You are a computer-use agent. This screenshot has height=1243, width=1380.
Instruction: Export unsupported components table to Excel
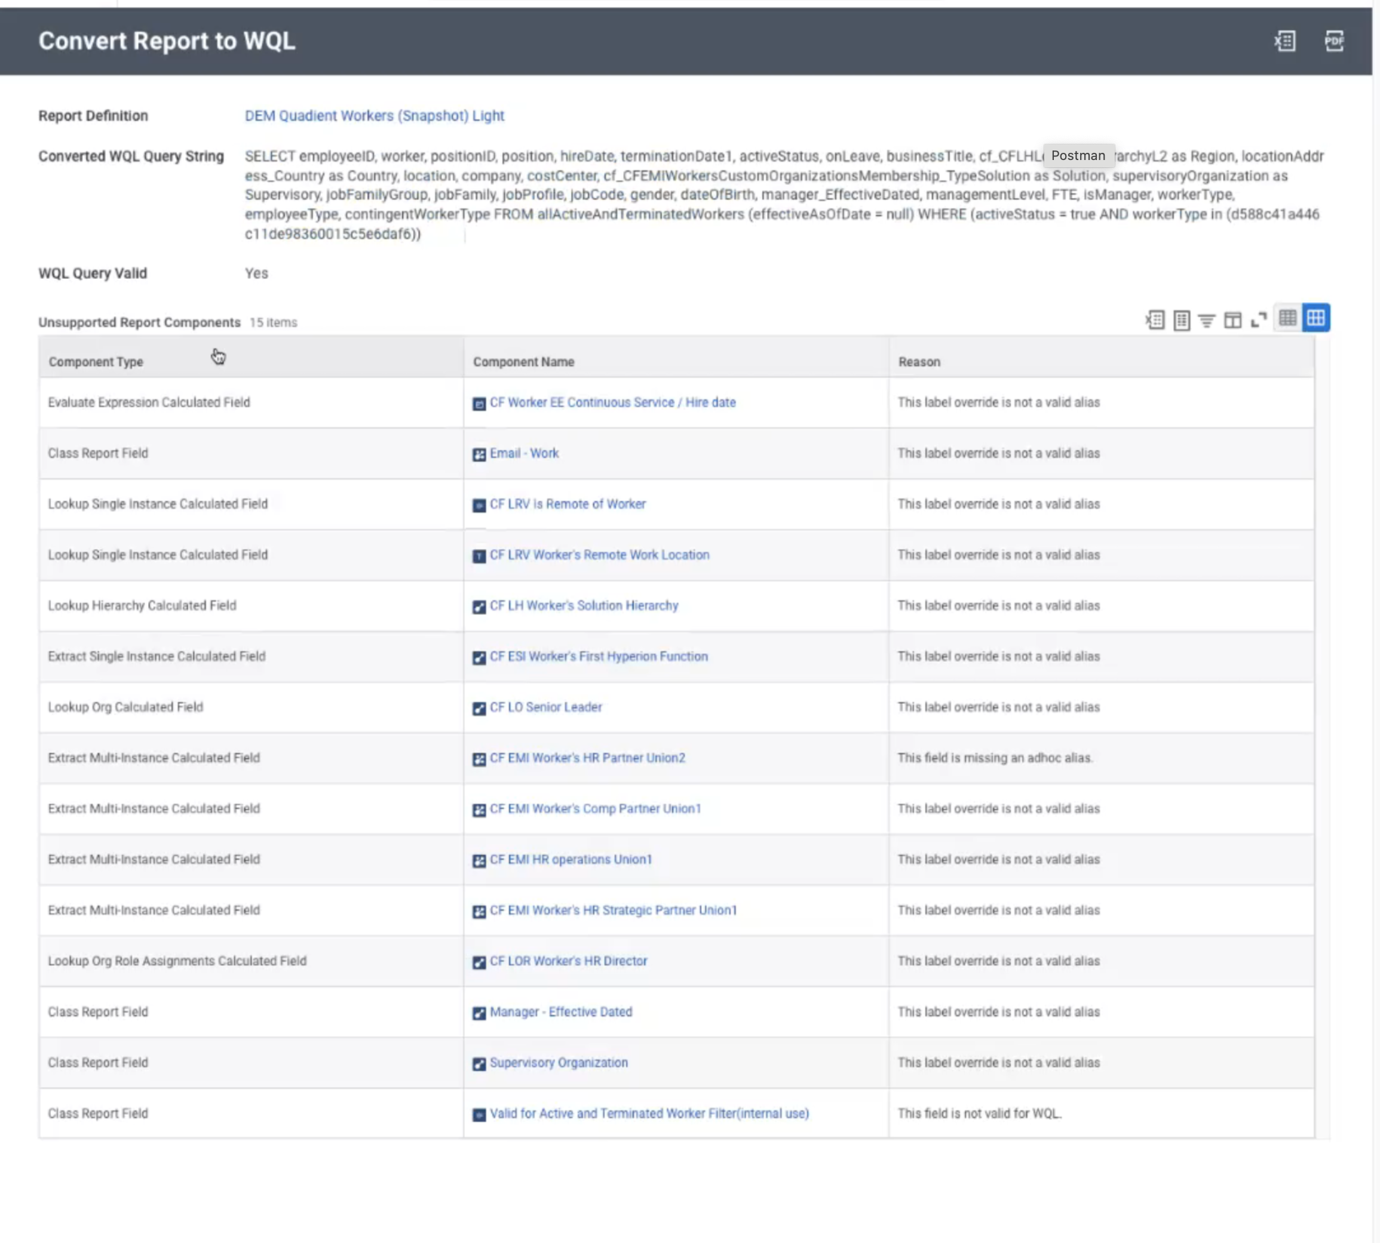1155,319
